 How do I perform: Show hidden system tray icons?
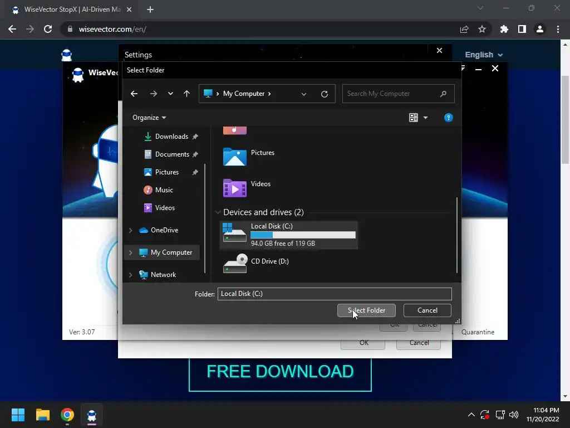pos(471,415)
